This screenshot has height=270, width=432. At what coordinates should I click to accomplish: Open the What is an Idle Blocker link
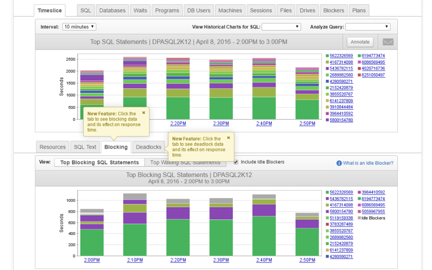[368, 163]
